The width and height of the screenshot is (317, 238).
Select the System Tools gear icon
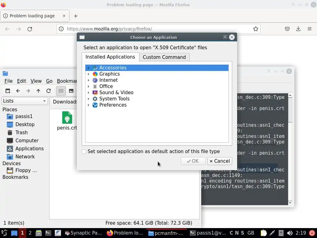click(95, 99)
